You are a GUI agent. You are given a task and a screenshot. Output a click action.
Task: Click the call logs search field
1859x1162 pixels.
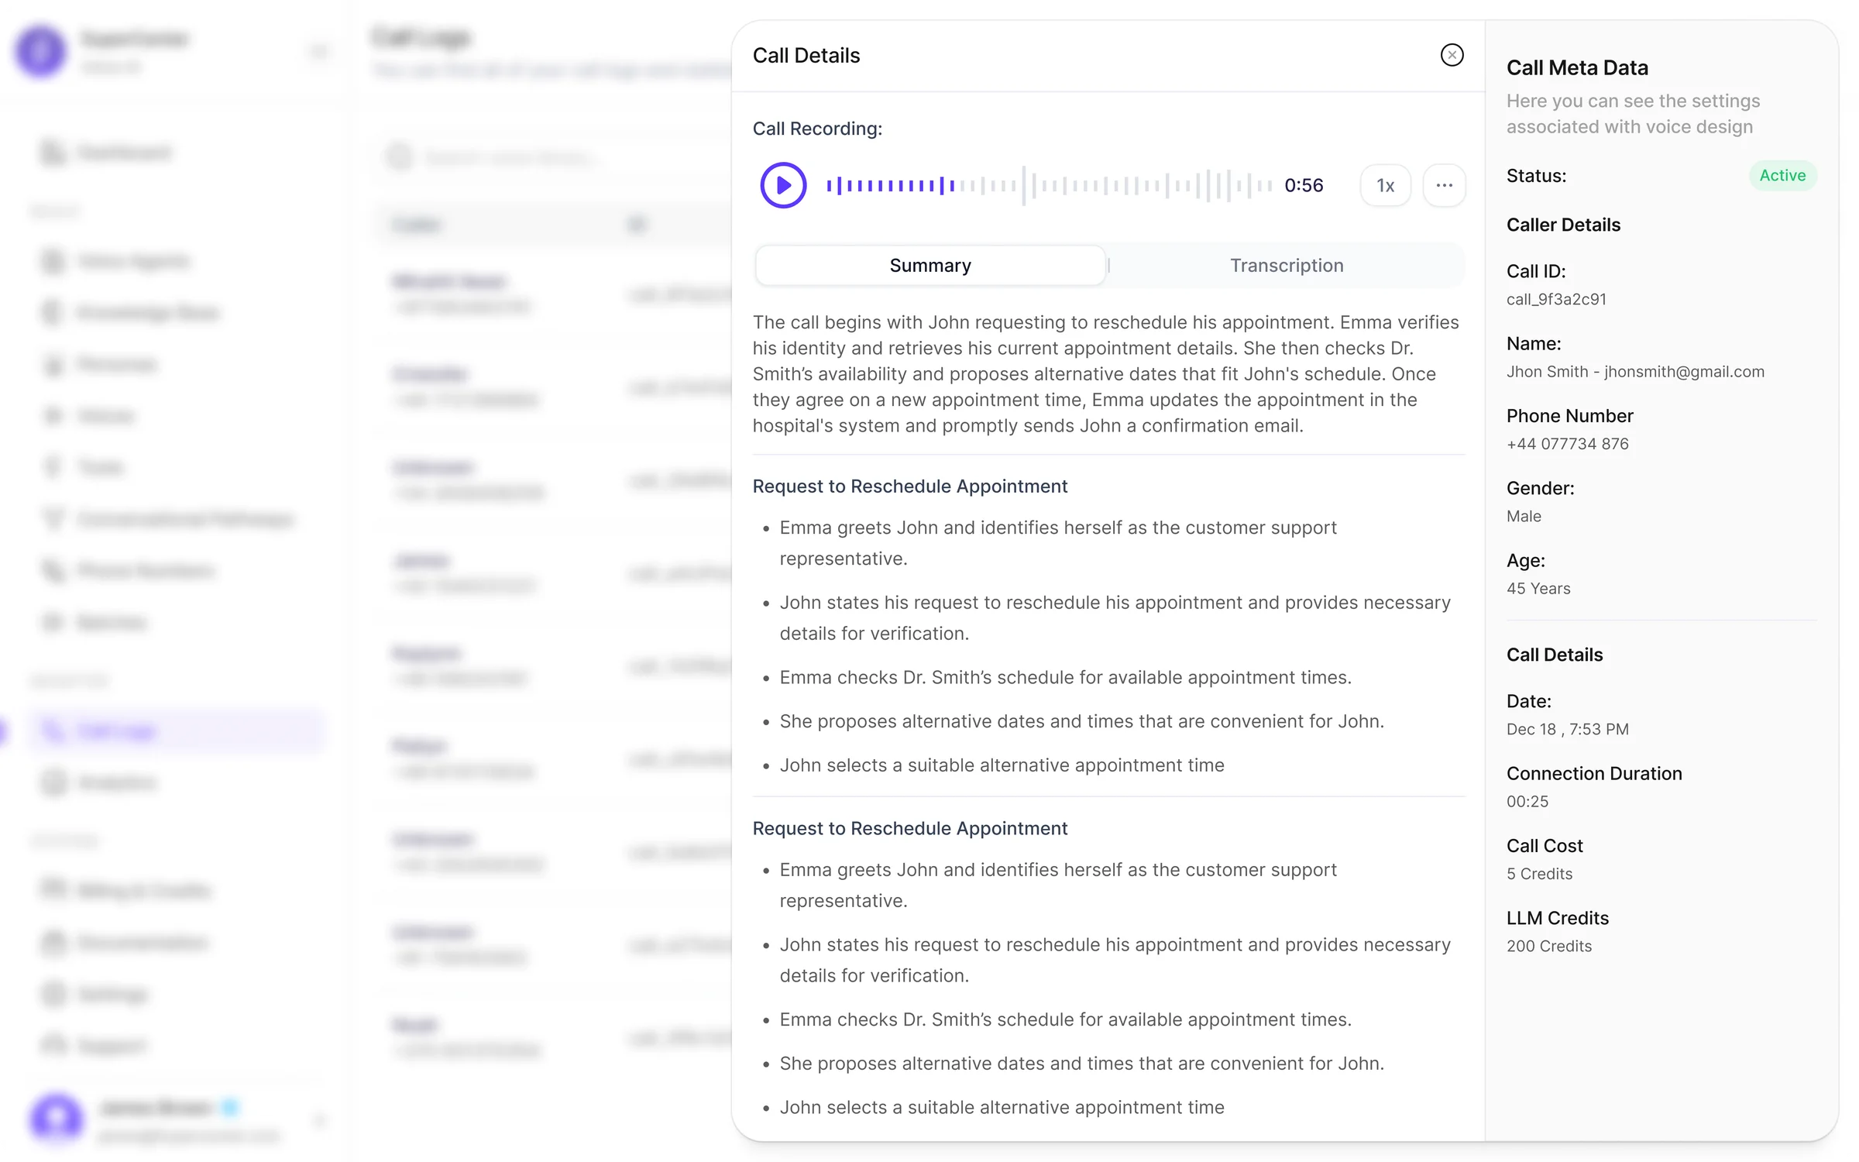click(x=511, y=158)
